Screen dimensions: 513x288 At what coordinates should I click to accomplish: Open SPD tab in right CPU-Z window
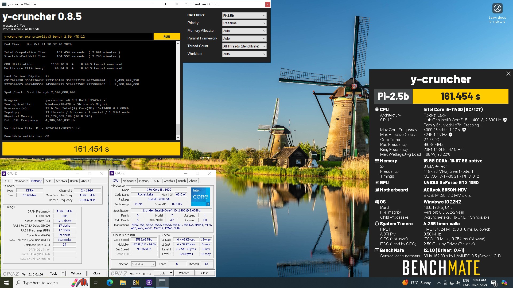(x=157, y=181)
